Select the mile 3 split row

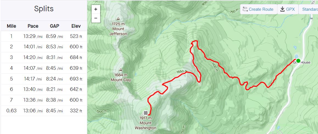point(44,57)
